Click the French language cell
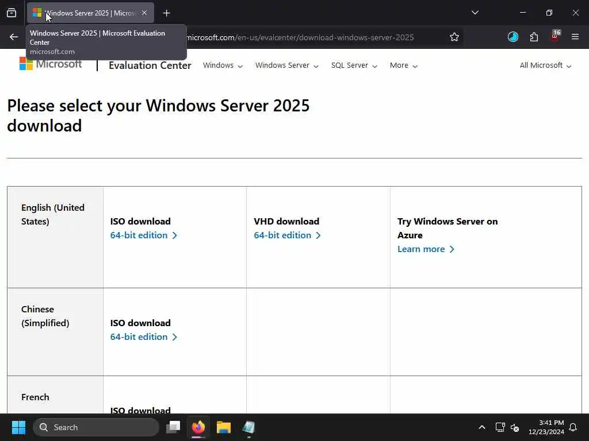 pyautogui.click(x=55, y=395)
